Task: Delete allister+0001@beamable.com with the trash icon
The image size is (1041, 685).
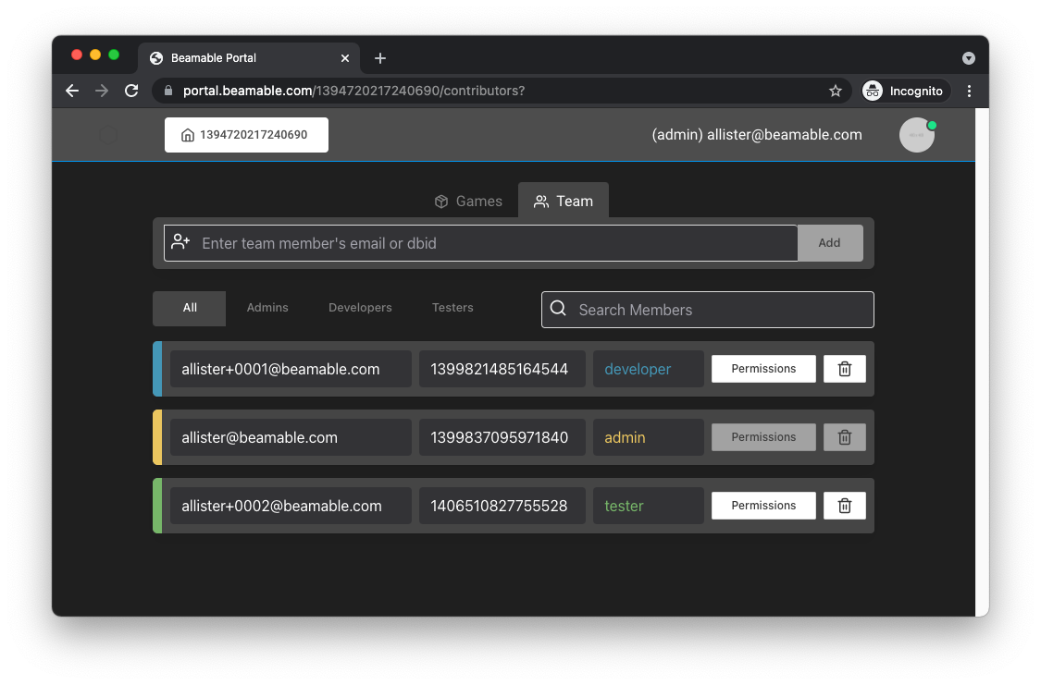Action: tap(845, 369)
